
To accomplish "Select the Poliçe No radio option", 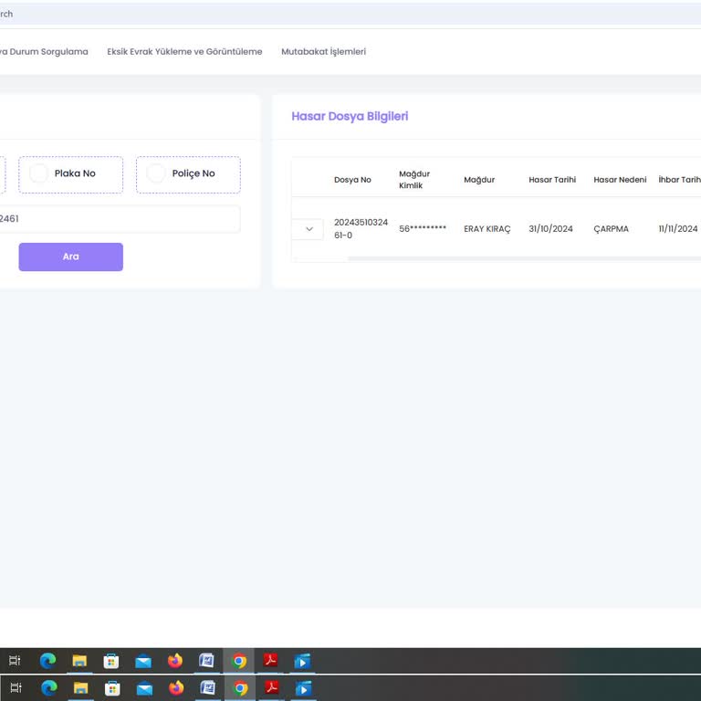I will [156, 173].
